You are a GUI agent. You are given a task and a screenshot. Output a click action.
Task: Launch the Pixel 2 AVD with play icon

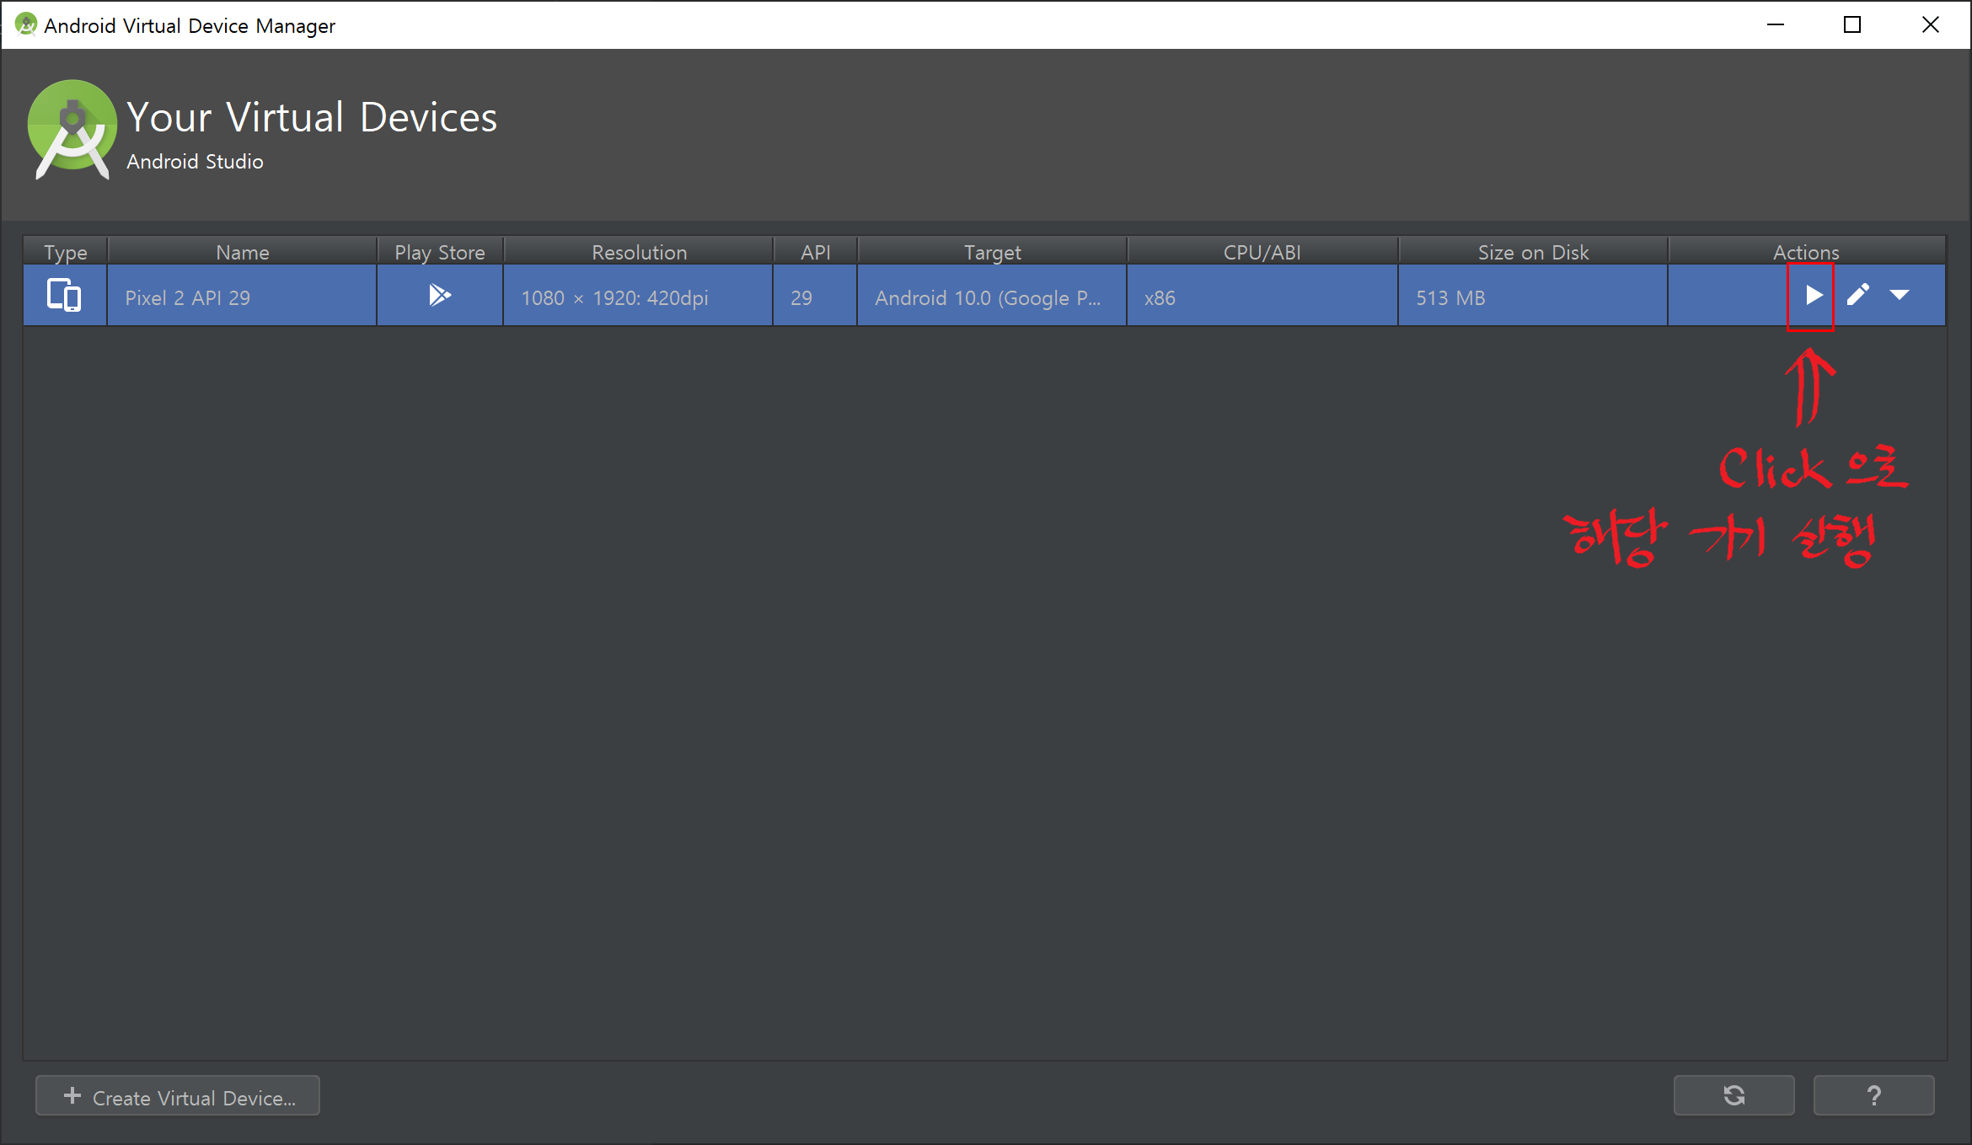pyautogui.click(x=1813, y=296)
